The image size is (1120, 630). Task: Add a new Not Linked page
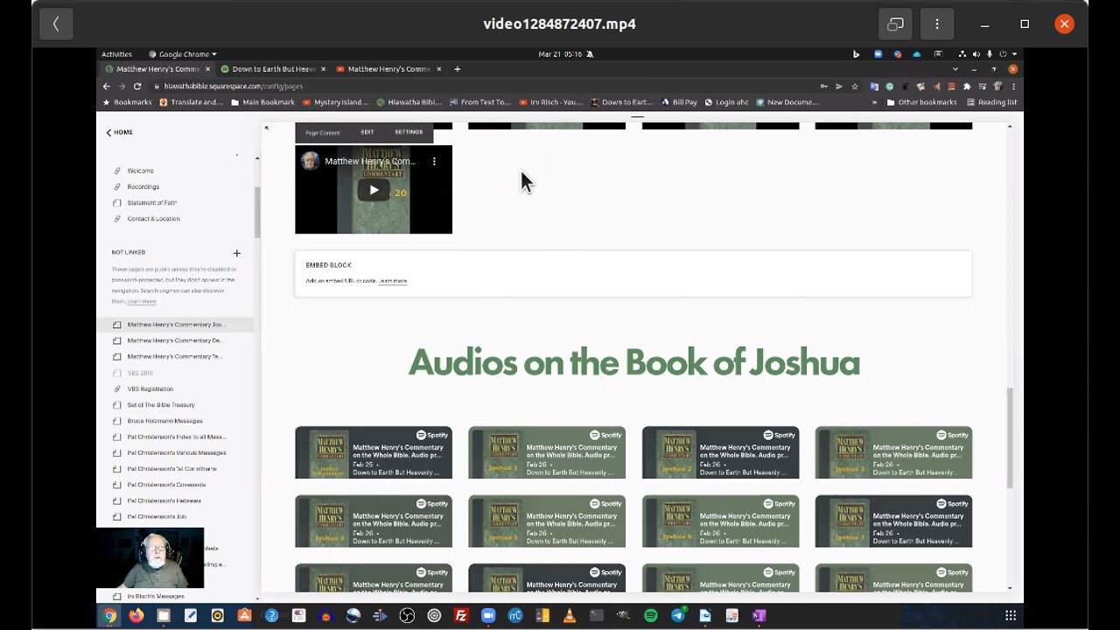236,253
